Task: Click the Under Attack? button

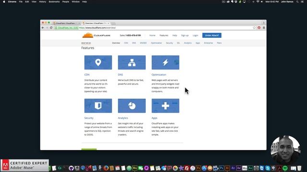Action: click(x=212, y=35)
